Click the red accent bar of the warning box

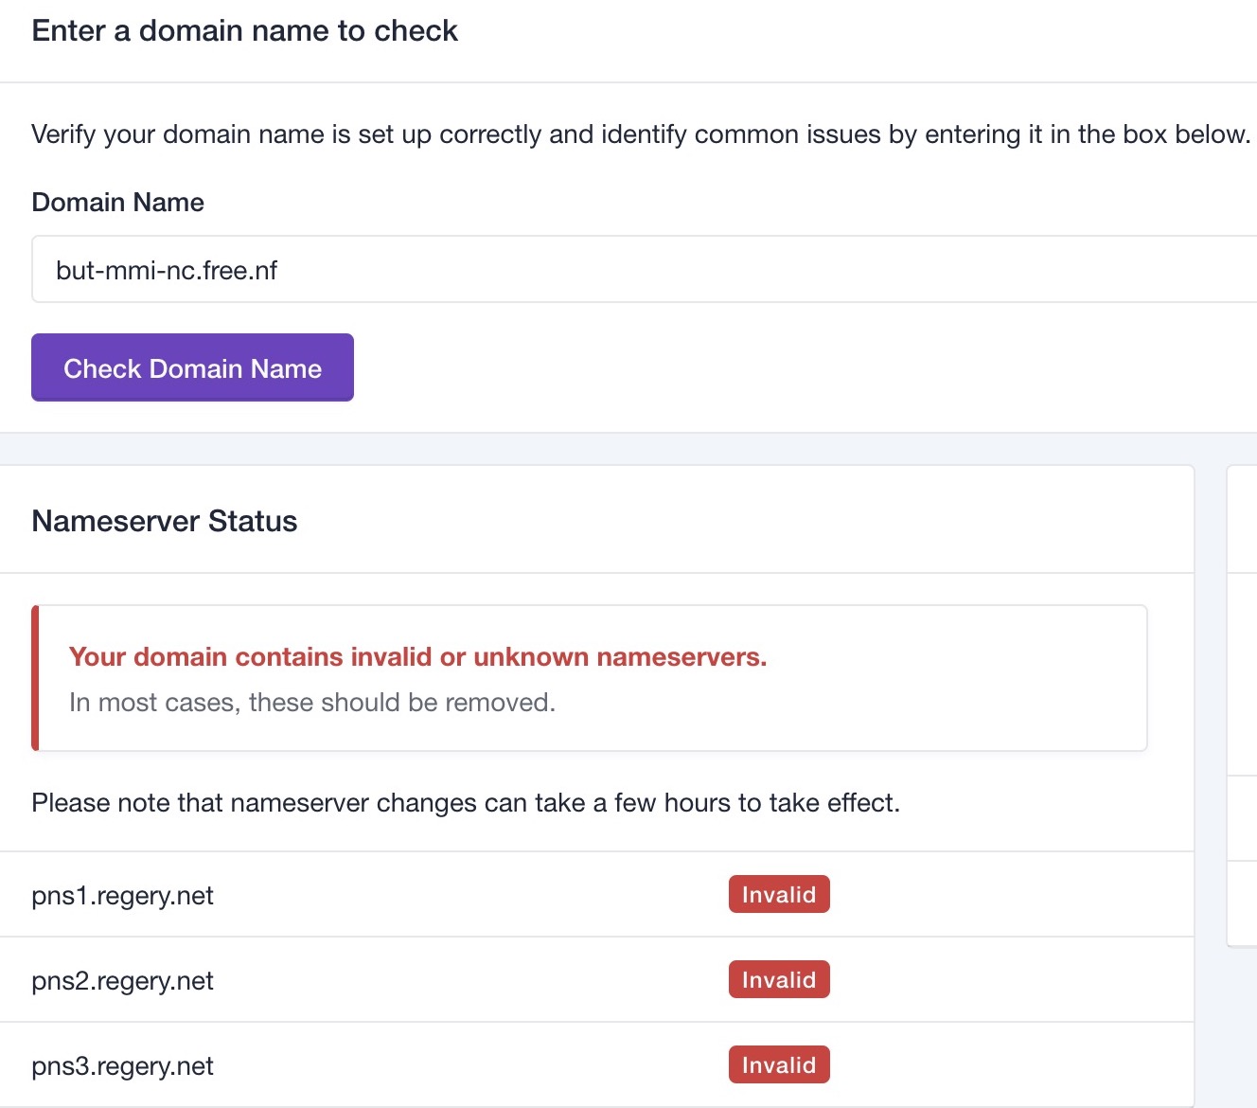(x=35, y=678)
